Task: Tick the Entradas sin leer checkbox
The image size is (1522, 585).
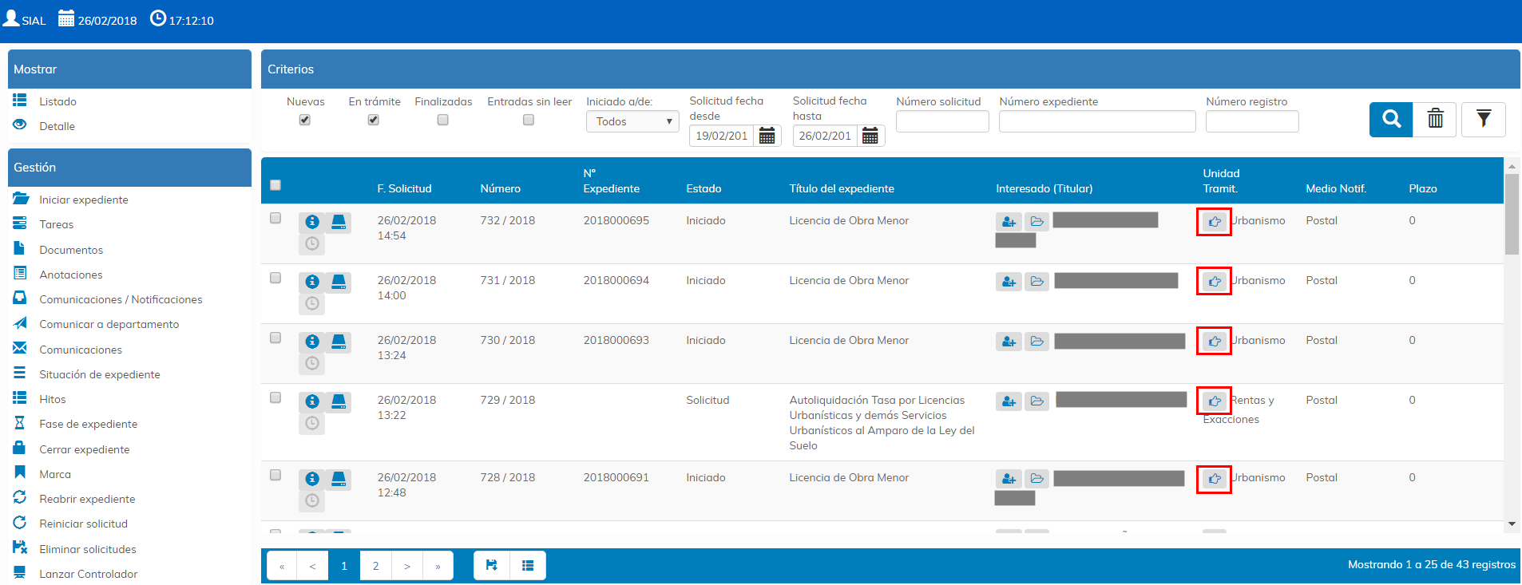Action: 529,120
